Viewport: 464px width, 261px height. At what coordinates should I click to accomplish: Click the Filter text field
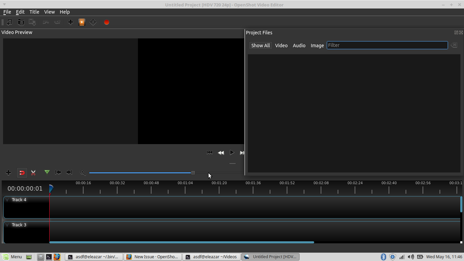pos(387,45)
